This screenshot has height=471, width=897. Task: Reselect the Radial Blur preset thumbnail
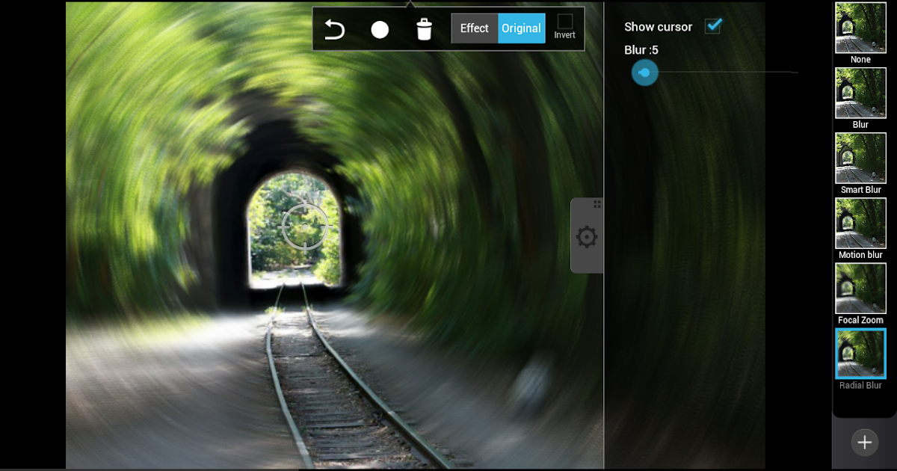(860, 354)
